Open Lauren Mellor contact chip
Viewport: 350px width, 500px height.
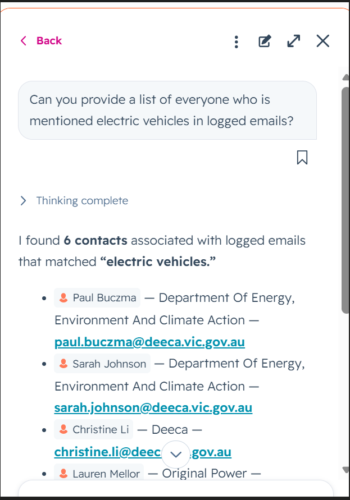coord(99,473)
